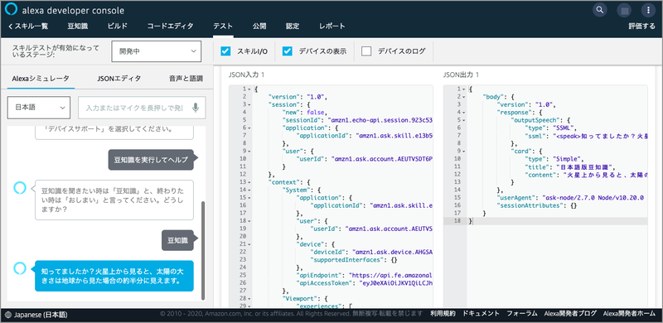Click Alexa avatar beside the Mars fact
Image resolution: width=663 pixels, height=323 pixels.
click(x=19, y=268)
